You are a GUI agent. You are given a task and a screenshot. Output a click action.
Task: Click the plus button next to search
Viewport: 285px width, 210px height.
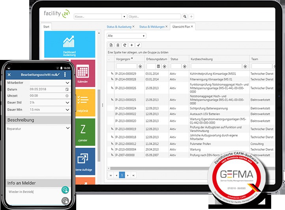(x=191, y=17)
